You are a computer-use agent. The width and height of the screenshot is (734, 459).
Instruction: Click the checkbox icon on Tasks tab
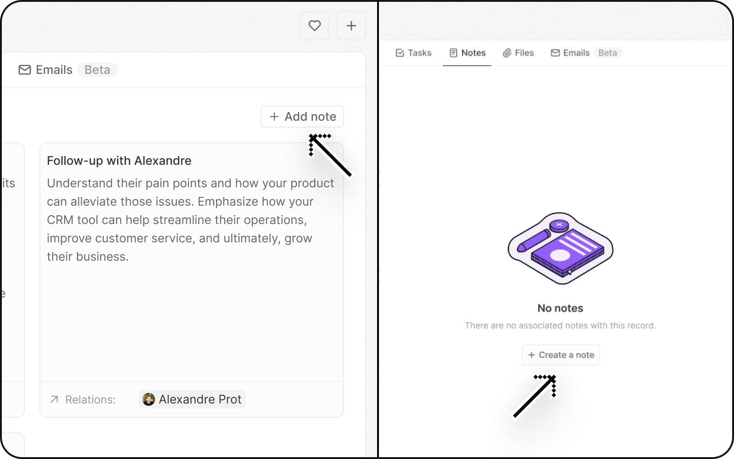(x=400, y=53)
